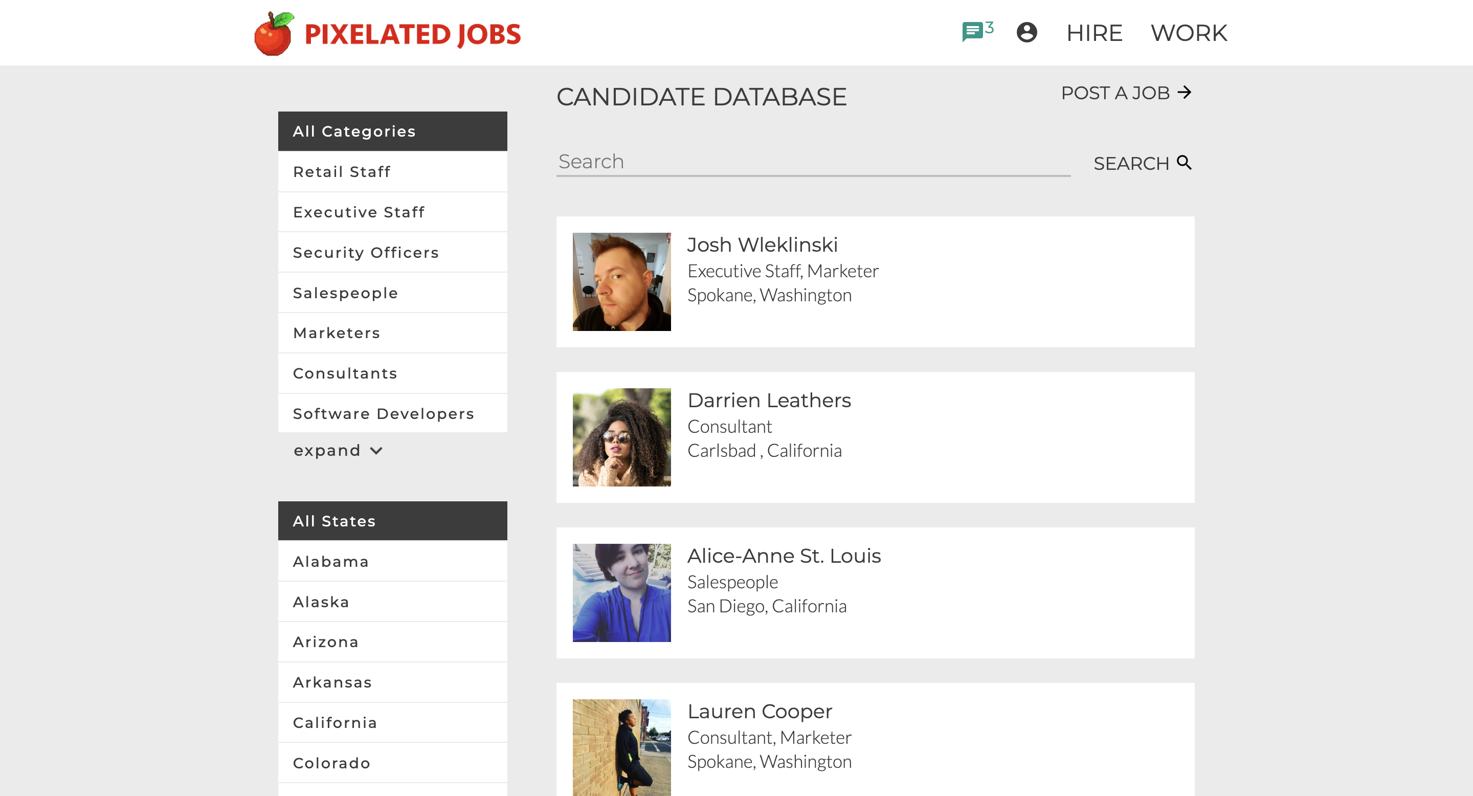Click the Pixelated Jobs apple logo
The width and height of the screenshot is (1473, 796).
[273, 34]
